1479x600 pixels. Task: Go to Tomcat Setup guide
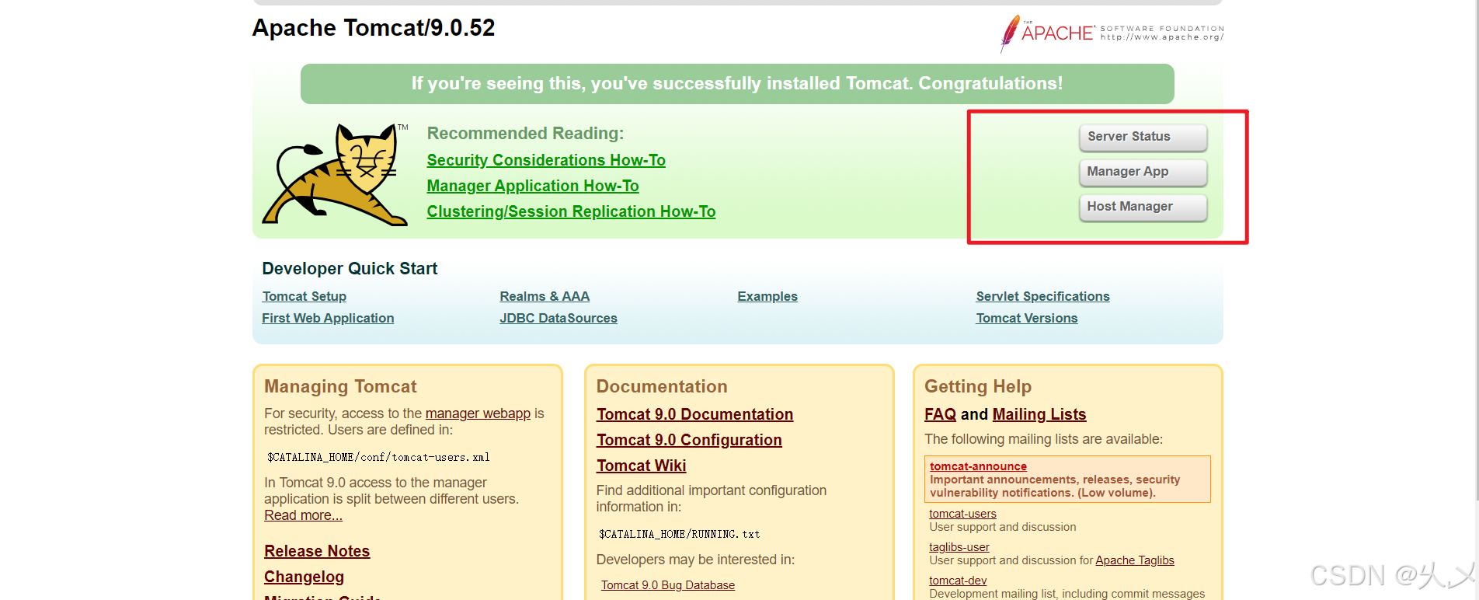point(304,296)
